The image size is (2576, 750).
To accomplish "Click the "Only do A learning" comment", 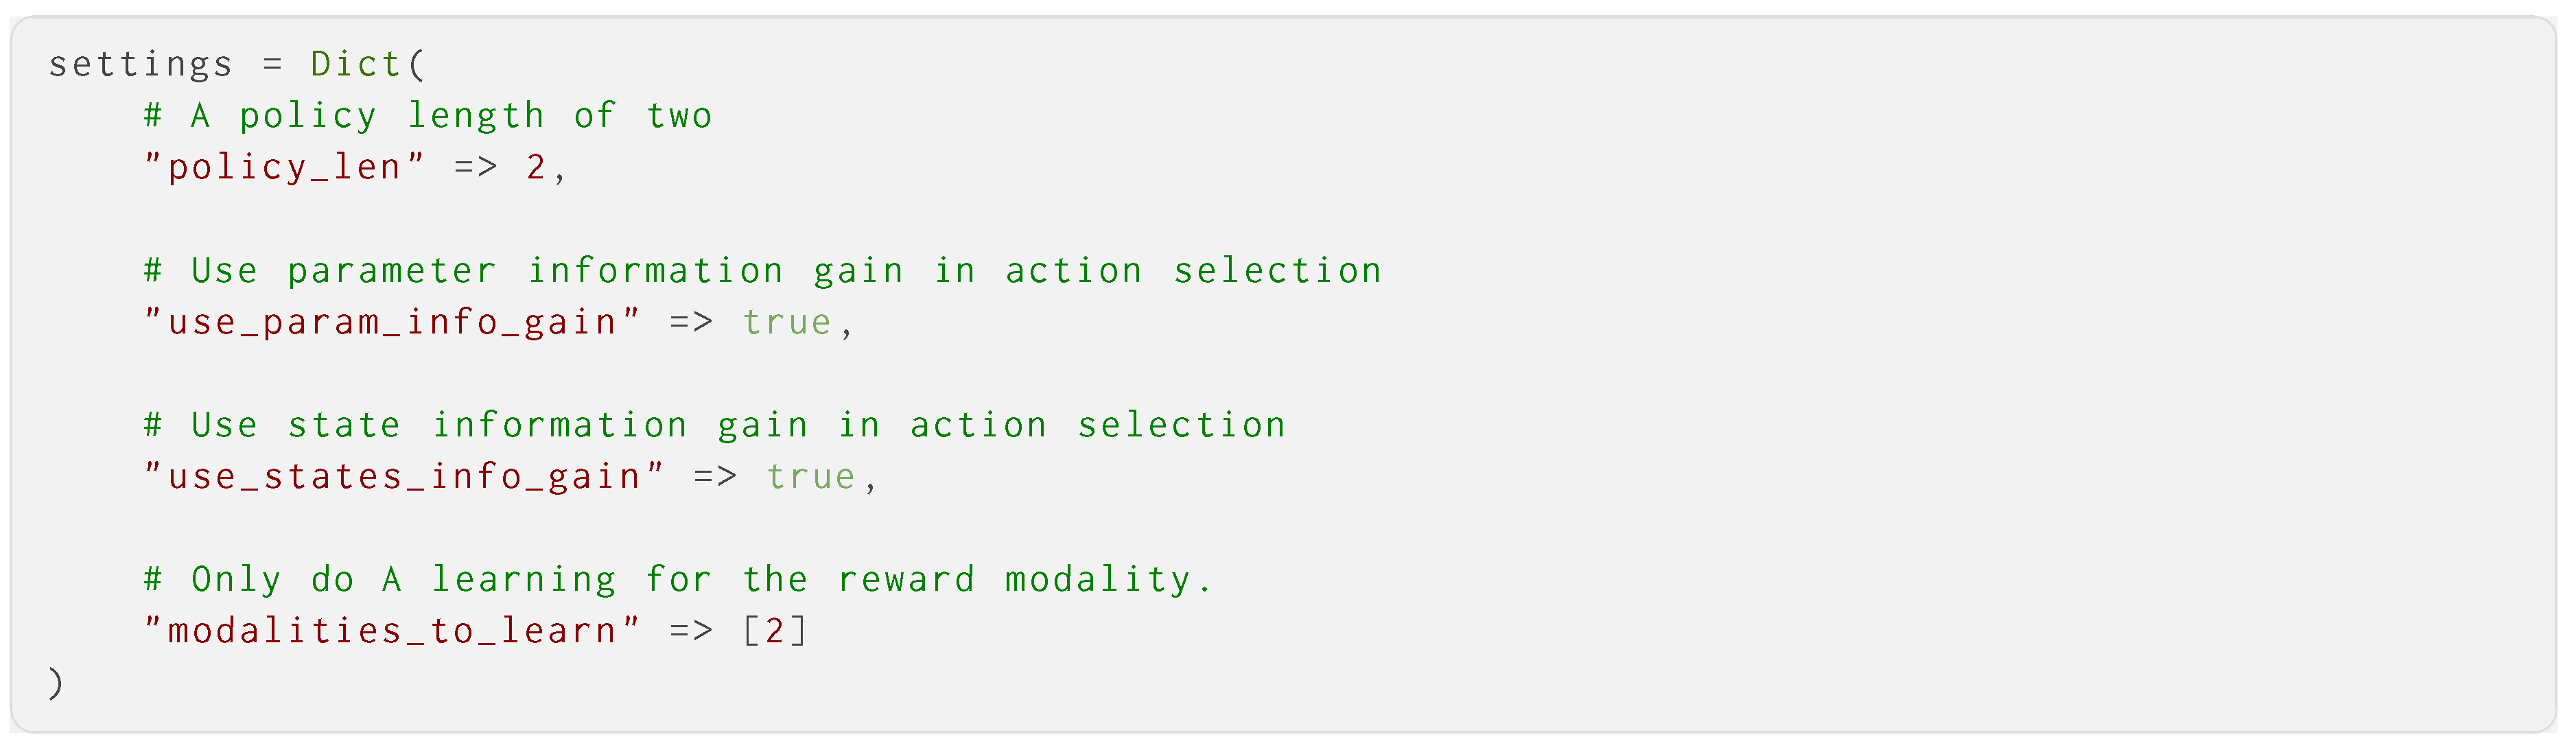I will 677,580.
